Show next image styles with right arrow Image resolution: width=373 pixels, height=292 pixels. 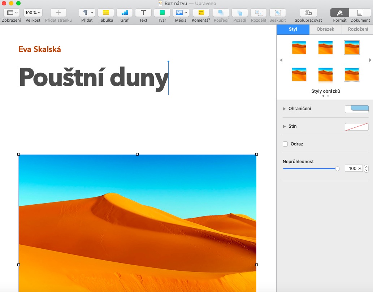pos(370,60)
